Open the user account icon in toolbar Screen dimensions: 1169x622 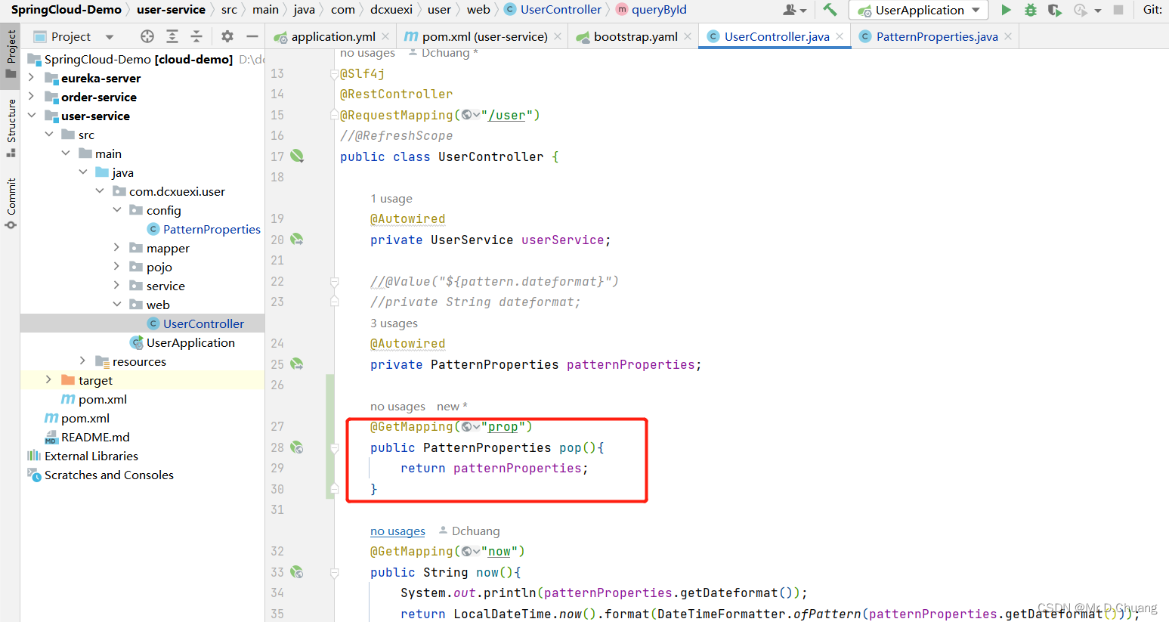point(790,10)
